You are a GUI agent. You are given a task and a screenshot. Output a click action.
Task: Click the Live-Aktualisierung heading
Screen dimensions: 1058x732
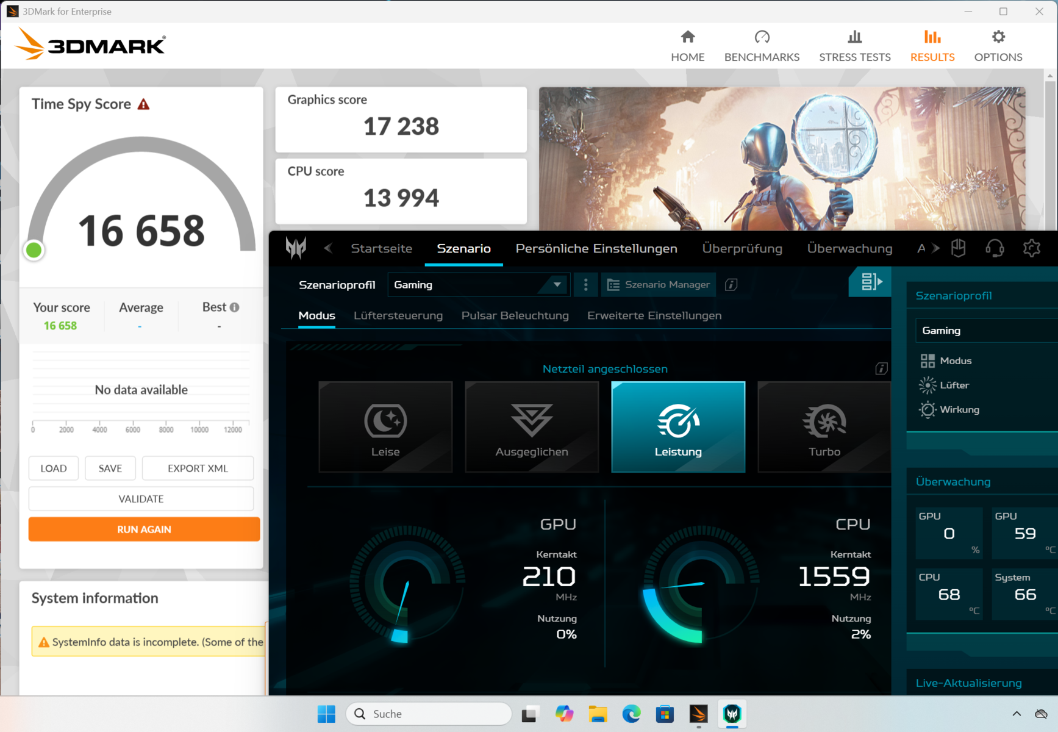(968, 683)
